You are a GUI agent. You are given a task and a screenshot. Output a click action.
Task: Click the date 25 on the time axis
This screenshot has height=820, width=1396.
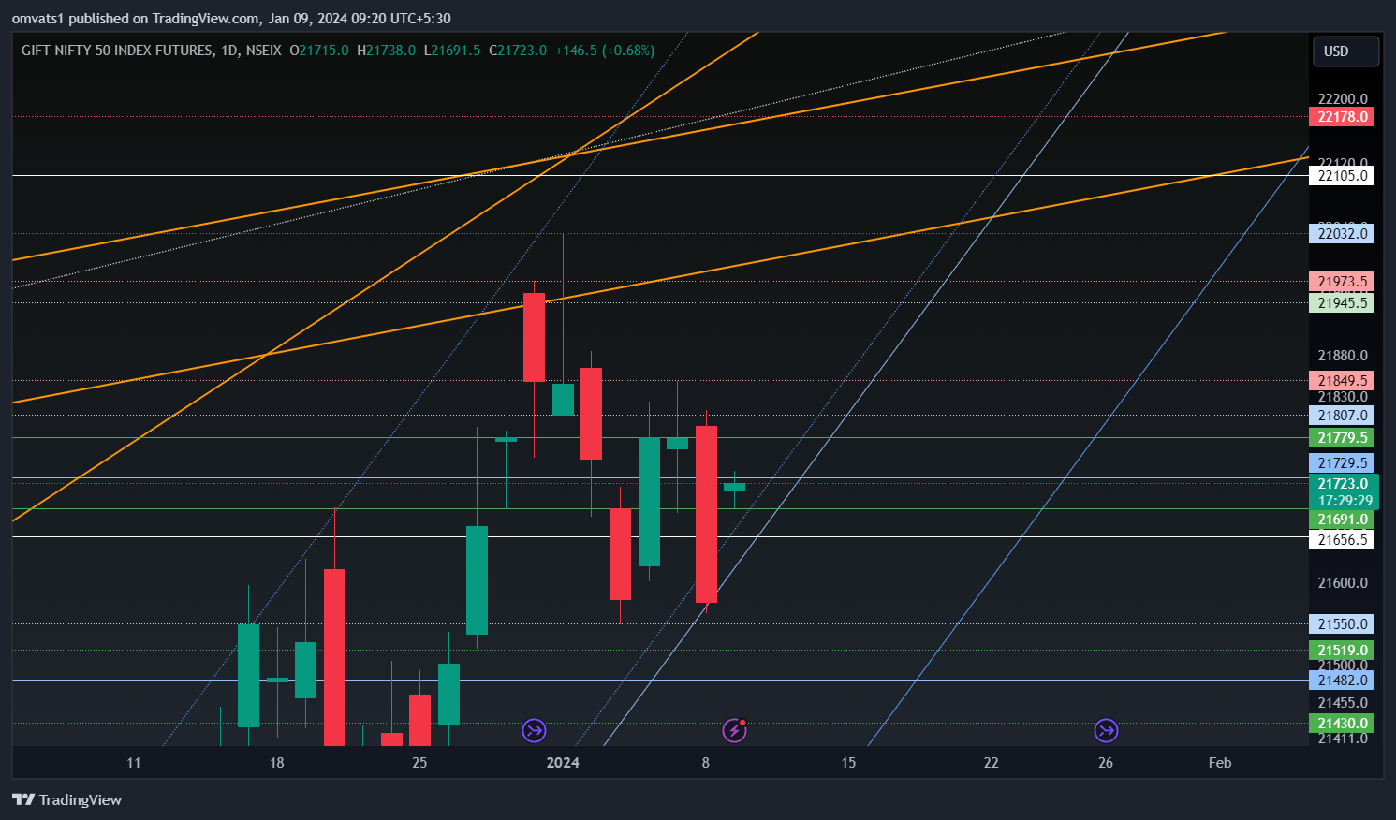click(x=419, y=763)
